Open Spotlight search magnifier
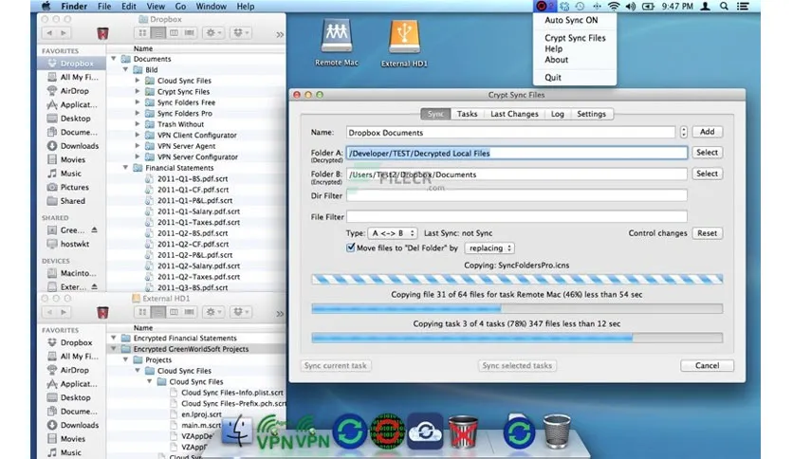The width and height of the screenshot is (793, 459). pyautogui.click(x=724, y=6)
